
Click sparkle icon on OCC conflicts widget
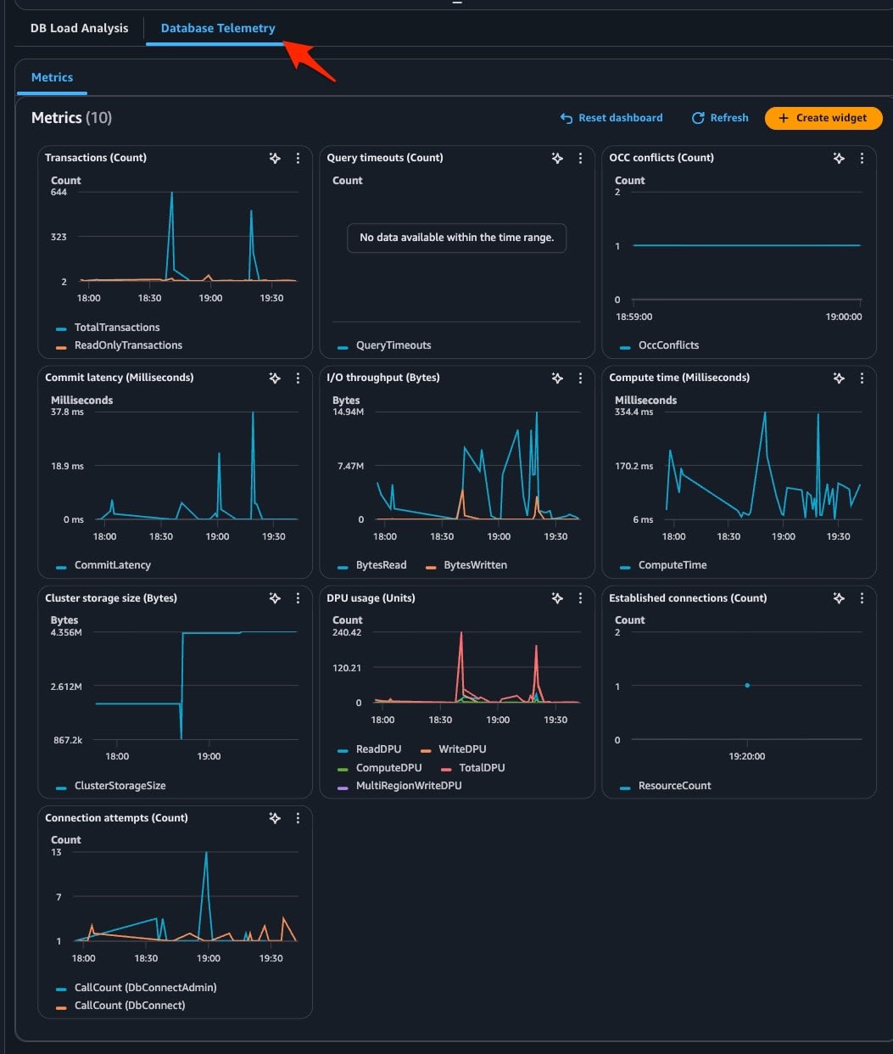839,158
